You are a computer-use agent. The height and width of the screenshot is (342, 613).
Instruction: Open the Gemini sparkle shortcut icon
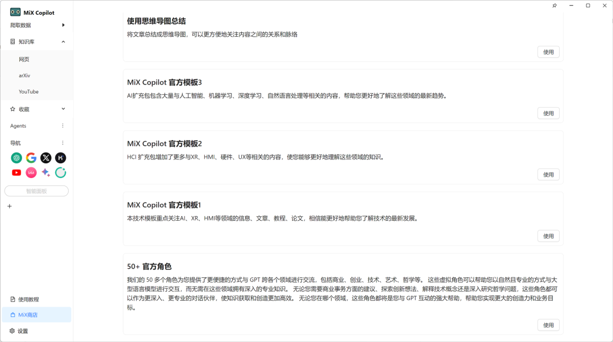pos(46,172)
